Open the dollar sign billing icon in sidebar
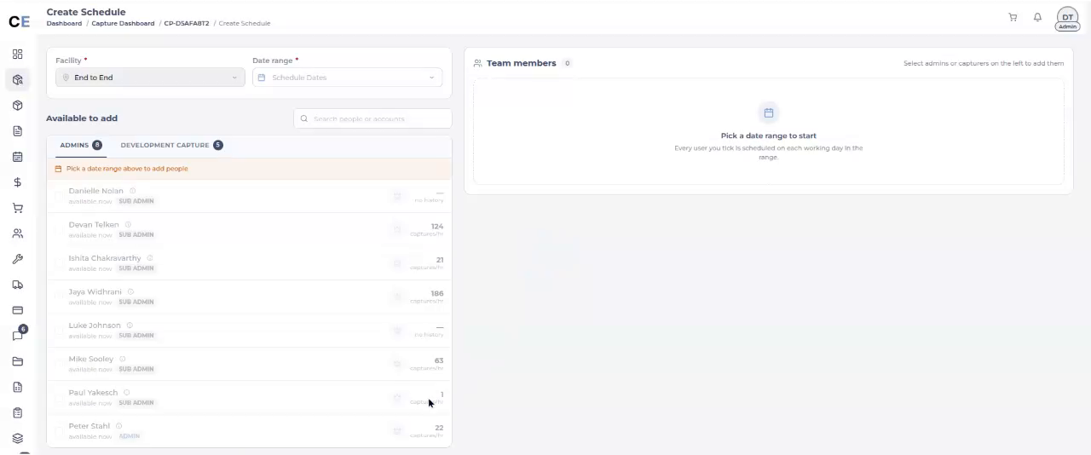 [x=17, y=182]
